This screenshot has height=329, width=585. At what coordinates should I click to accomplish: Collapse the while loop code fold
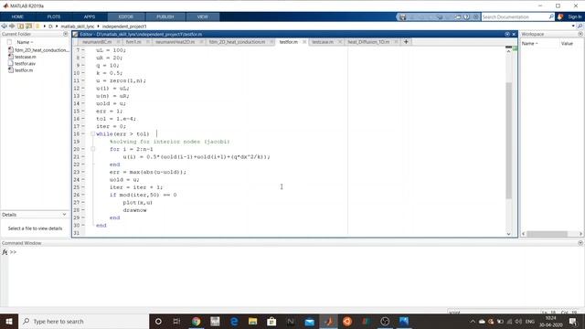93,134
